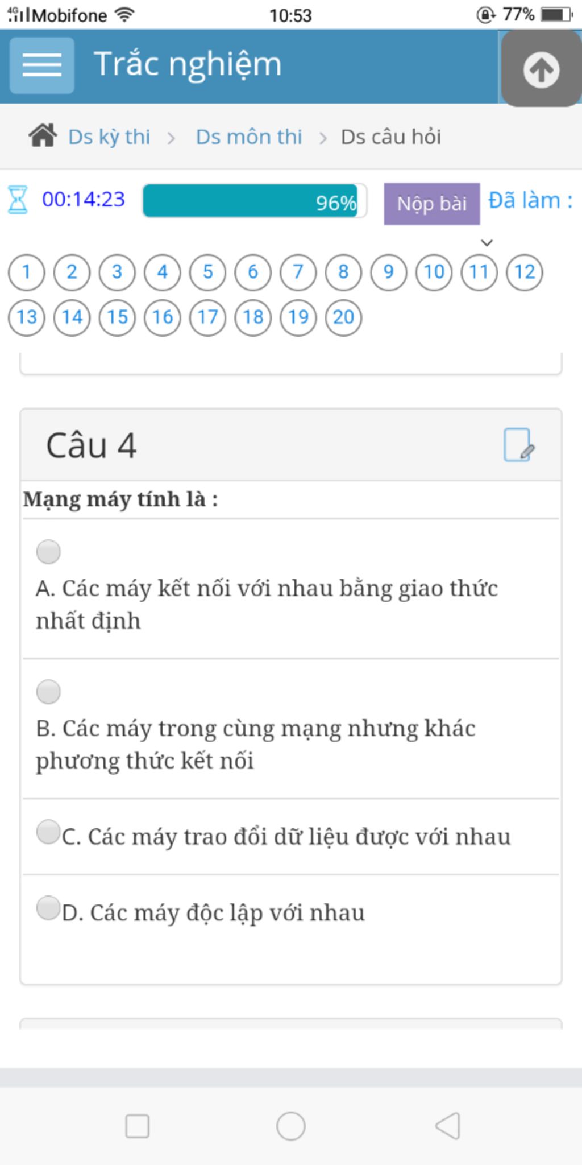Image resolution: width=582 pixels, height=1165 pixels.
Task: Select answer B radio button
Action: (48, 692)
